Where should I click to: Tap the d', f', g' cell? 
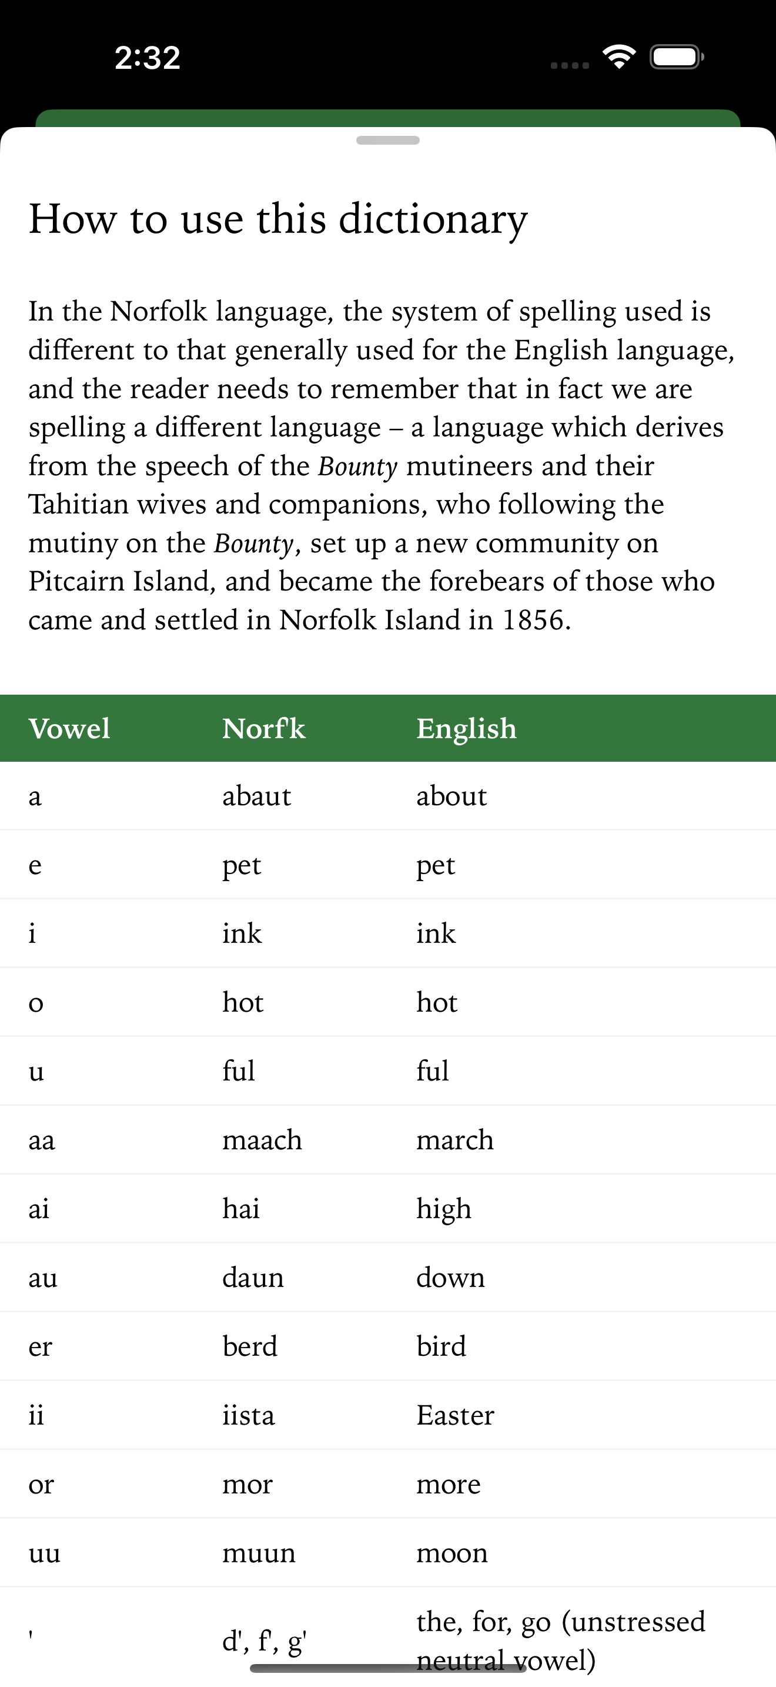click(265, 1641)
